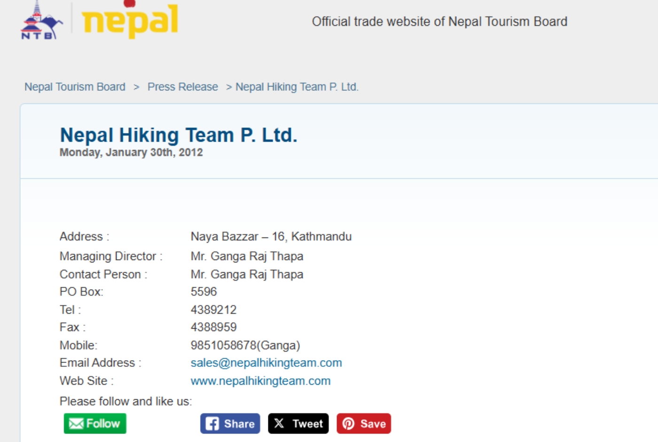Click the date Monday, January 30th, 2012
The height and width of the screenshot is (442, 658).
pyautogui.click(x=131, y=152)
